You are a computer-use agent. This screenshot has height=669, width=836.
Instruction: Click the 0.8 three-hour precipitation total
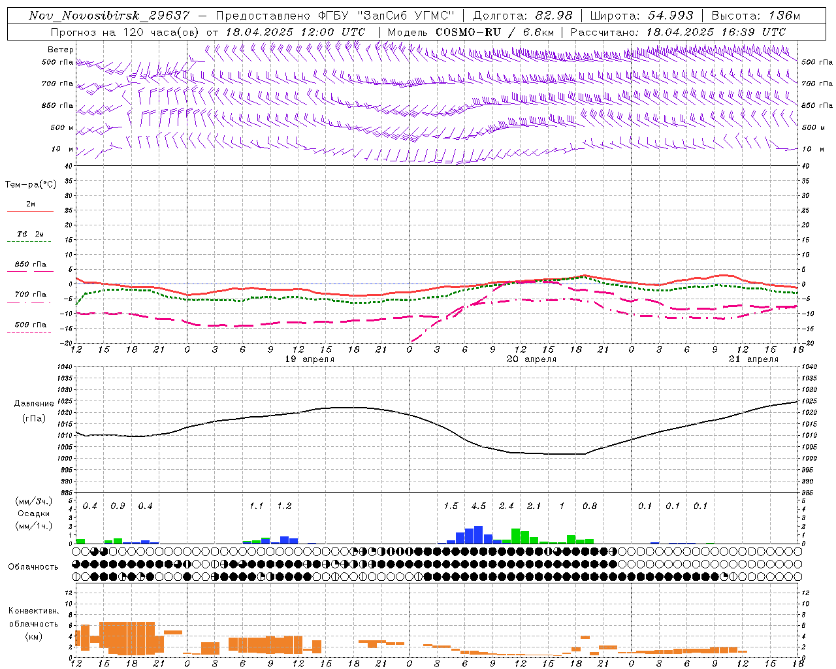[x=590, y=506]
